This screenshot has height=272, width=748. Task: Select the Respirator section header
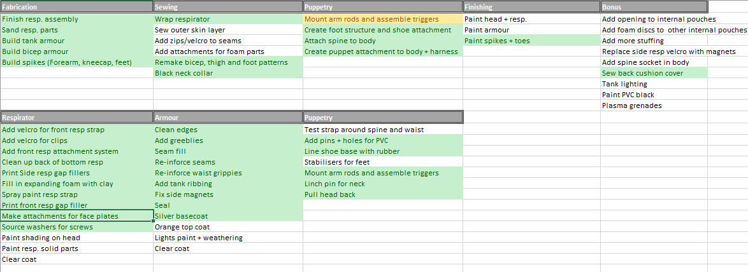pos(76,118)
